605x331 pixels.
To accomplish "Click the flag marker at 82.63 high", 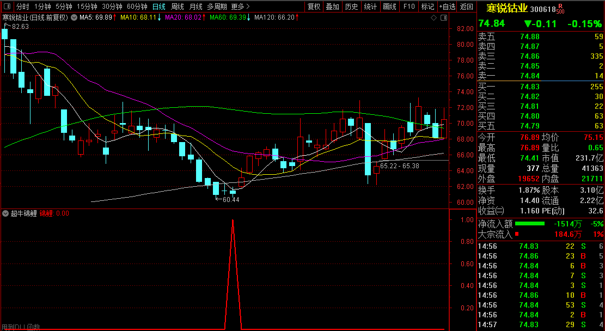I will click(x=5, y=26).
